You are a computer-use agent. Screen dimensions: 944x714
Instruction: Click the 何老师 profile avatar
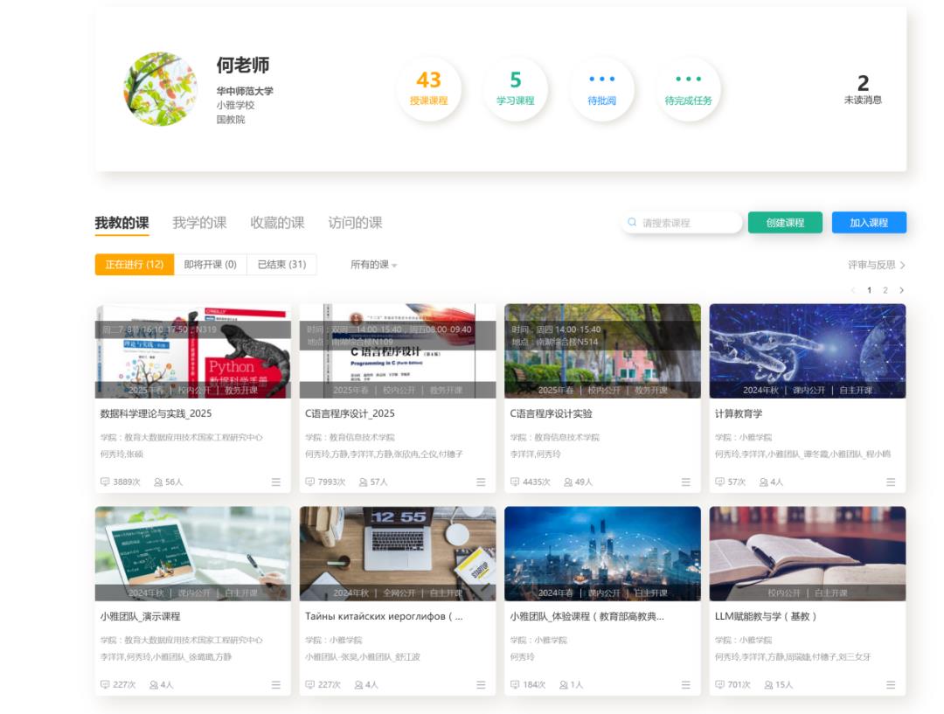coord(160,89)
